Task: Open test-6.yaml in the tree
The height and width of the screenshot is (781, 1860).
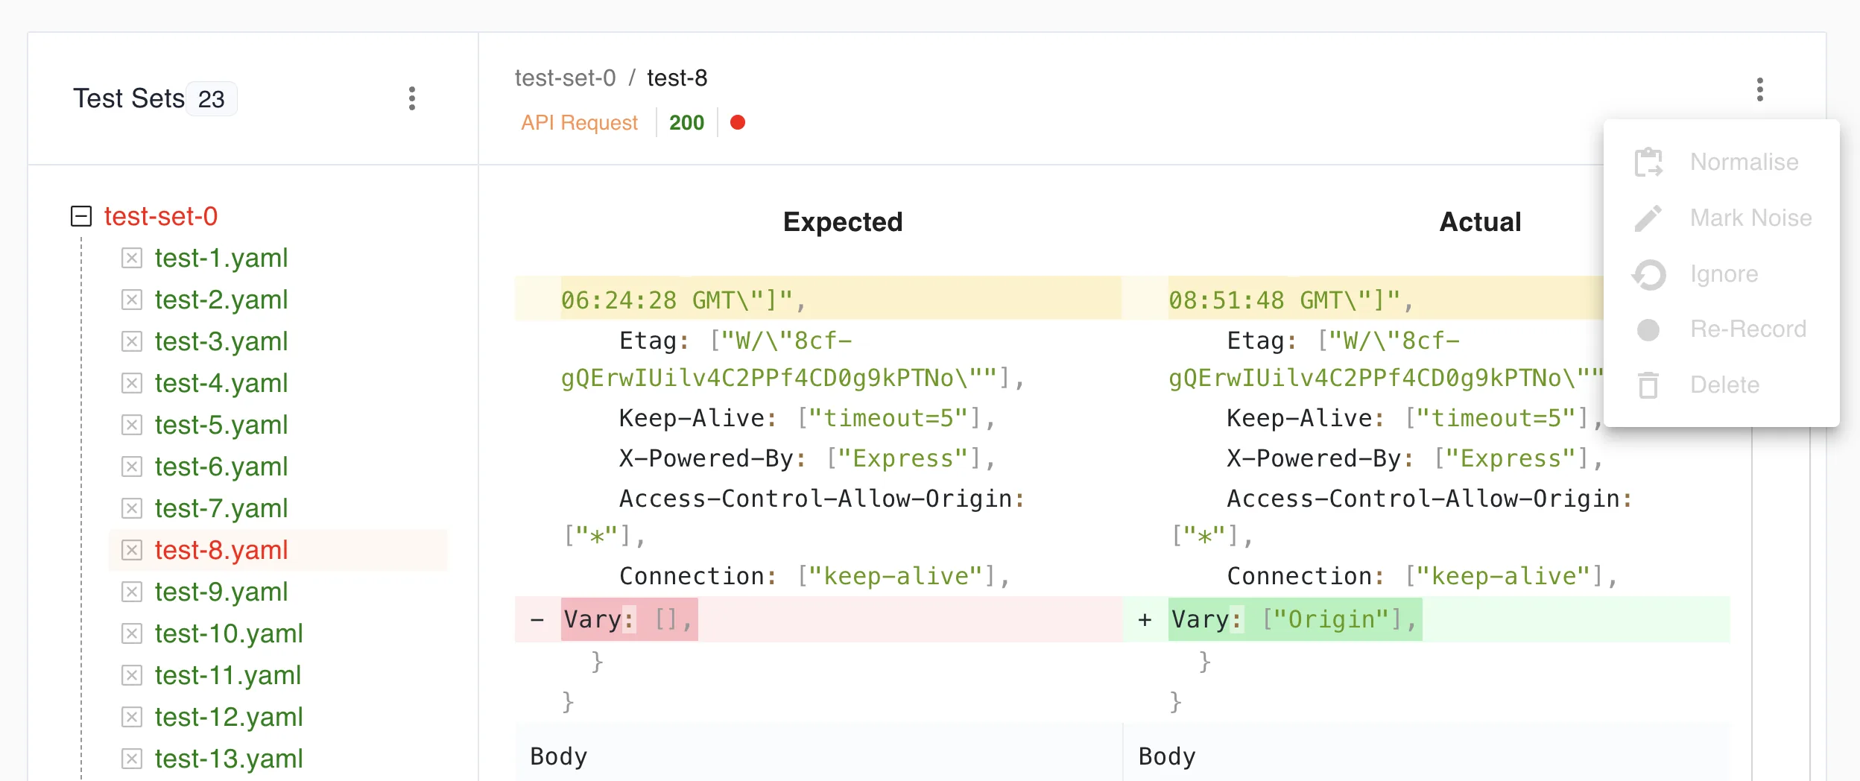Action: [x=221, y=467]
